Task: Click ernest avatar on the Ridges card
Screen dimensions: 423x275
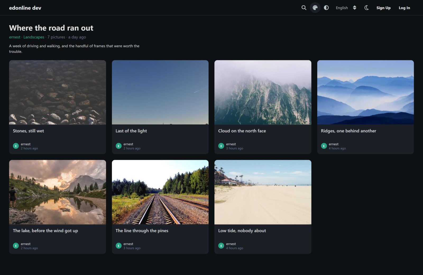Action: coord(324,146)
